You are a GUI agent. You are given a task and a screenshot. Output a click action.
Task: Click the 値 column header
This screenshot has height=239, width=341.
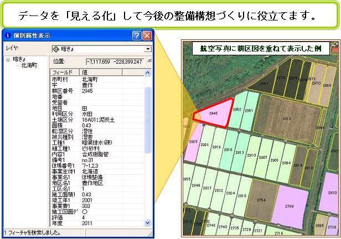tap(101, 72)
